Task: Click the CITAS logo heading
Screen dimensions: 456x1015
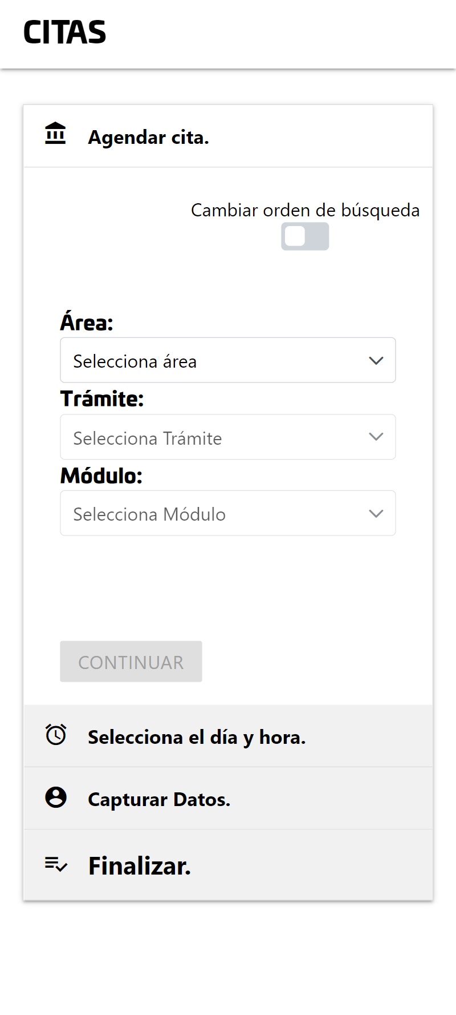Action: 64,33
